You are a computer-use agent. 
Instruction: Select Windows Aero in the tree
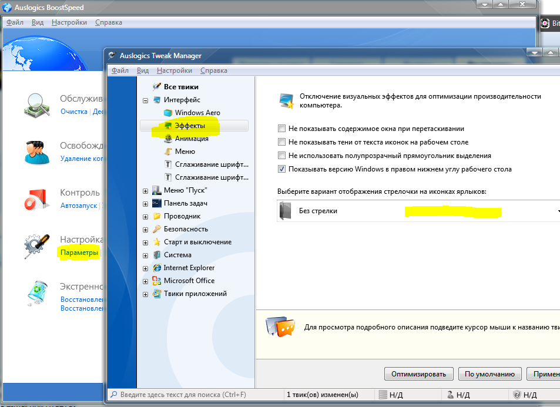(197, 113)
